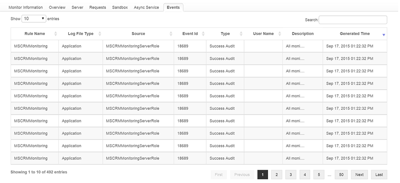
Task: Go to the Next page
Action: point(359,174)
